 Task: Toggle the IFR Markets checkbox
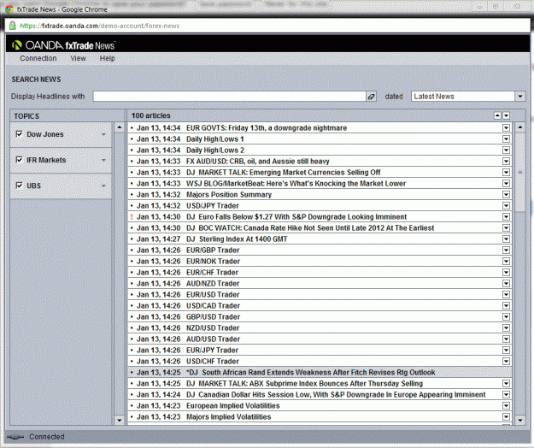(x=19, y=159)
